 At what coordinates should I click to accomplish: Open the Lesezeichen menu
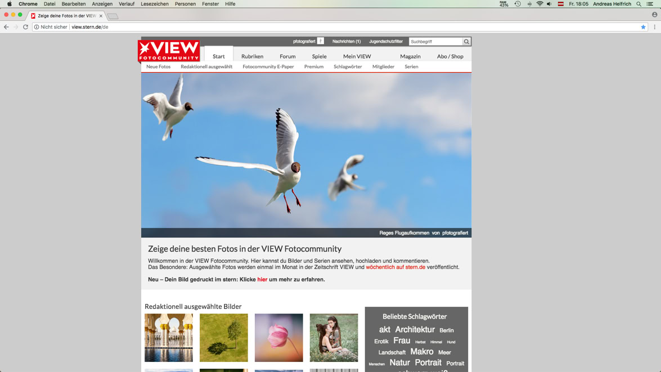(155, 4)
